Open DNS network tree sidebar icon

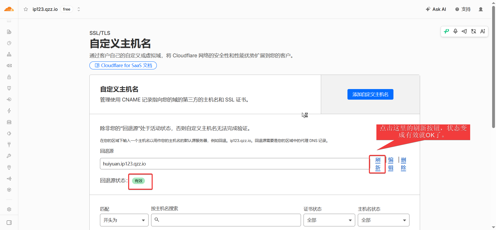[9, 54]
